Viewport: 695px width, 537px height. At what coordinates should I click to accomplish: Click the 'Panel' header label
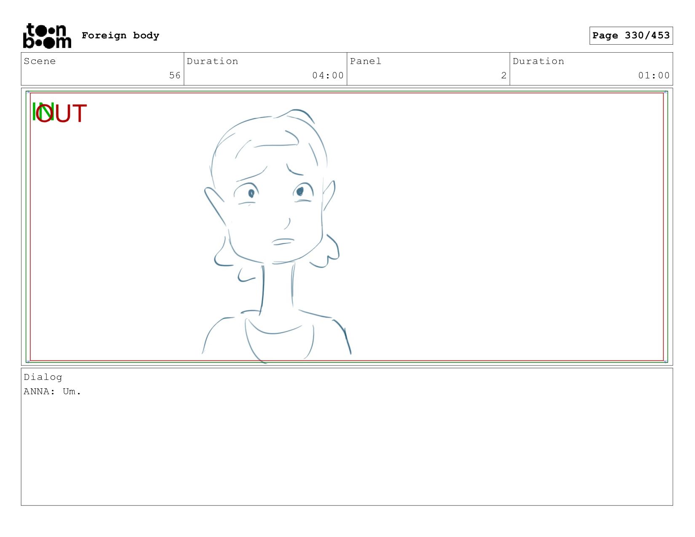click(x=366, y=61)
